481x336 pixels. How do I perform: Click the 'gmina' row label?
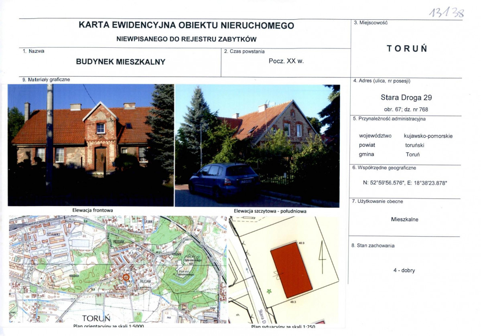[366, 154]
